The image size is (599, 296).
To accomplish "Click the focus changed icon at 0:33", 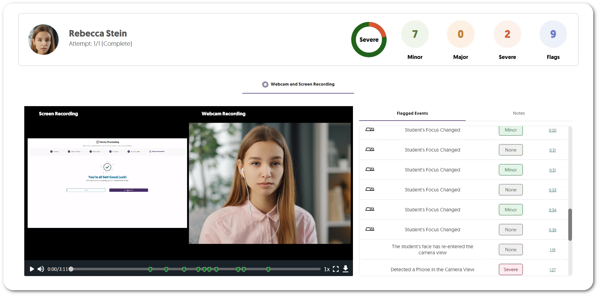I will tap(370, 189).
